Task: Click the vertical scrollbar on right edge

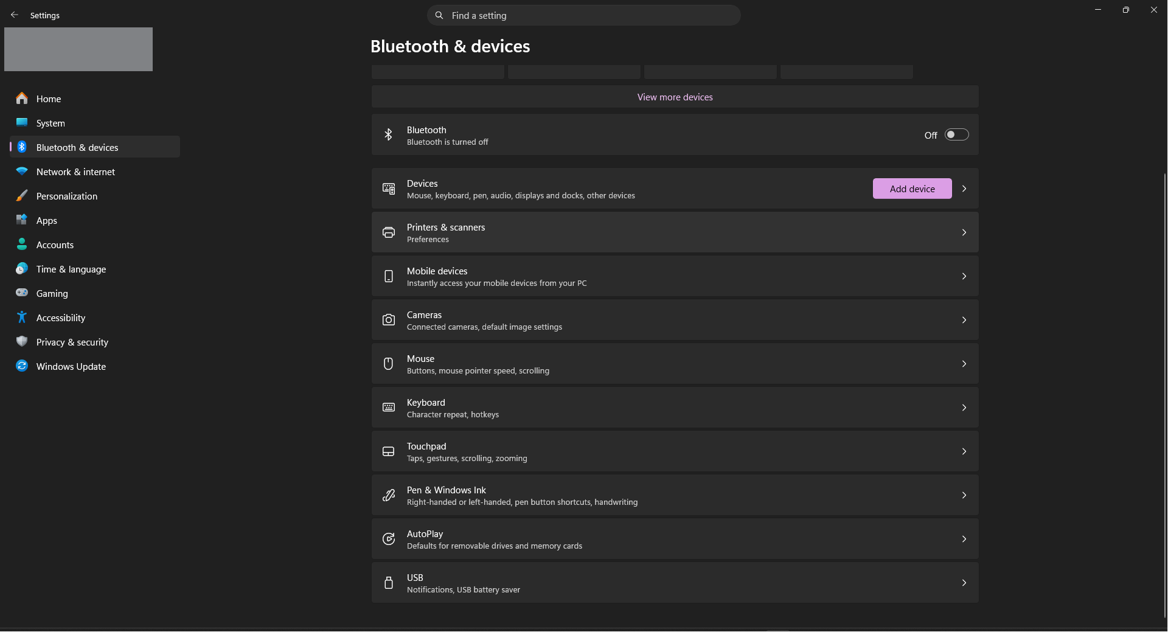Action: coord(1164,395)
